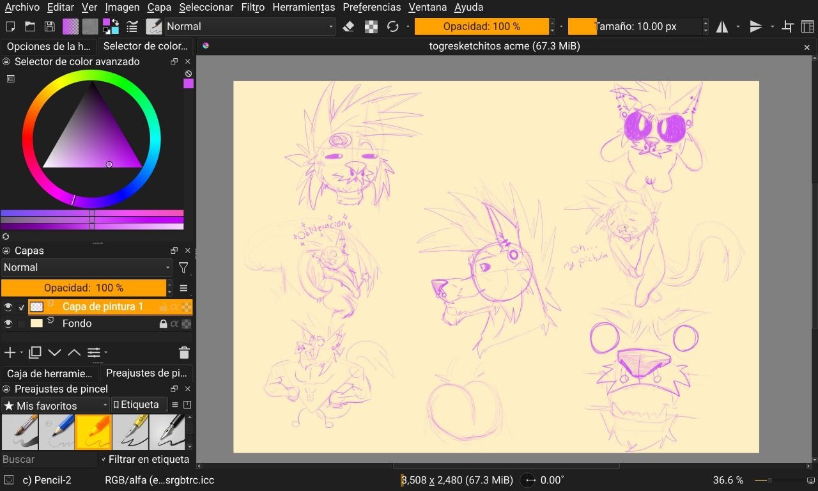
Task: Open the existing file folder icon
Action: [30, 26]
